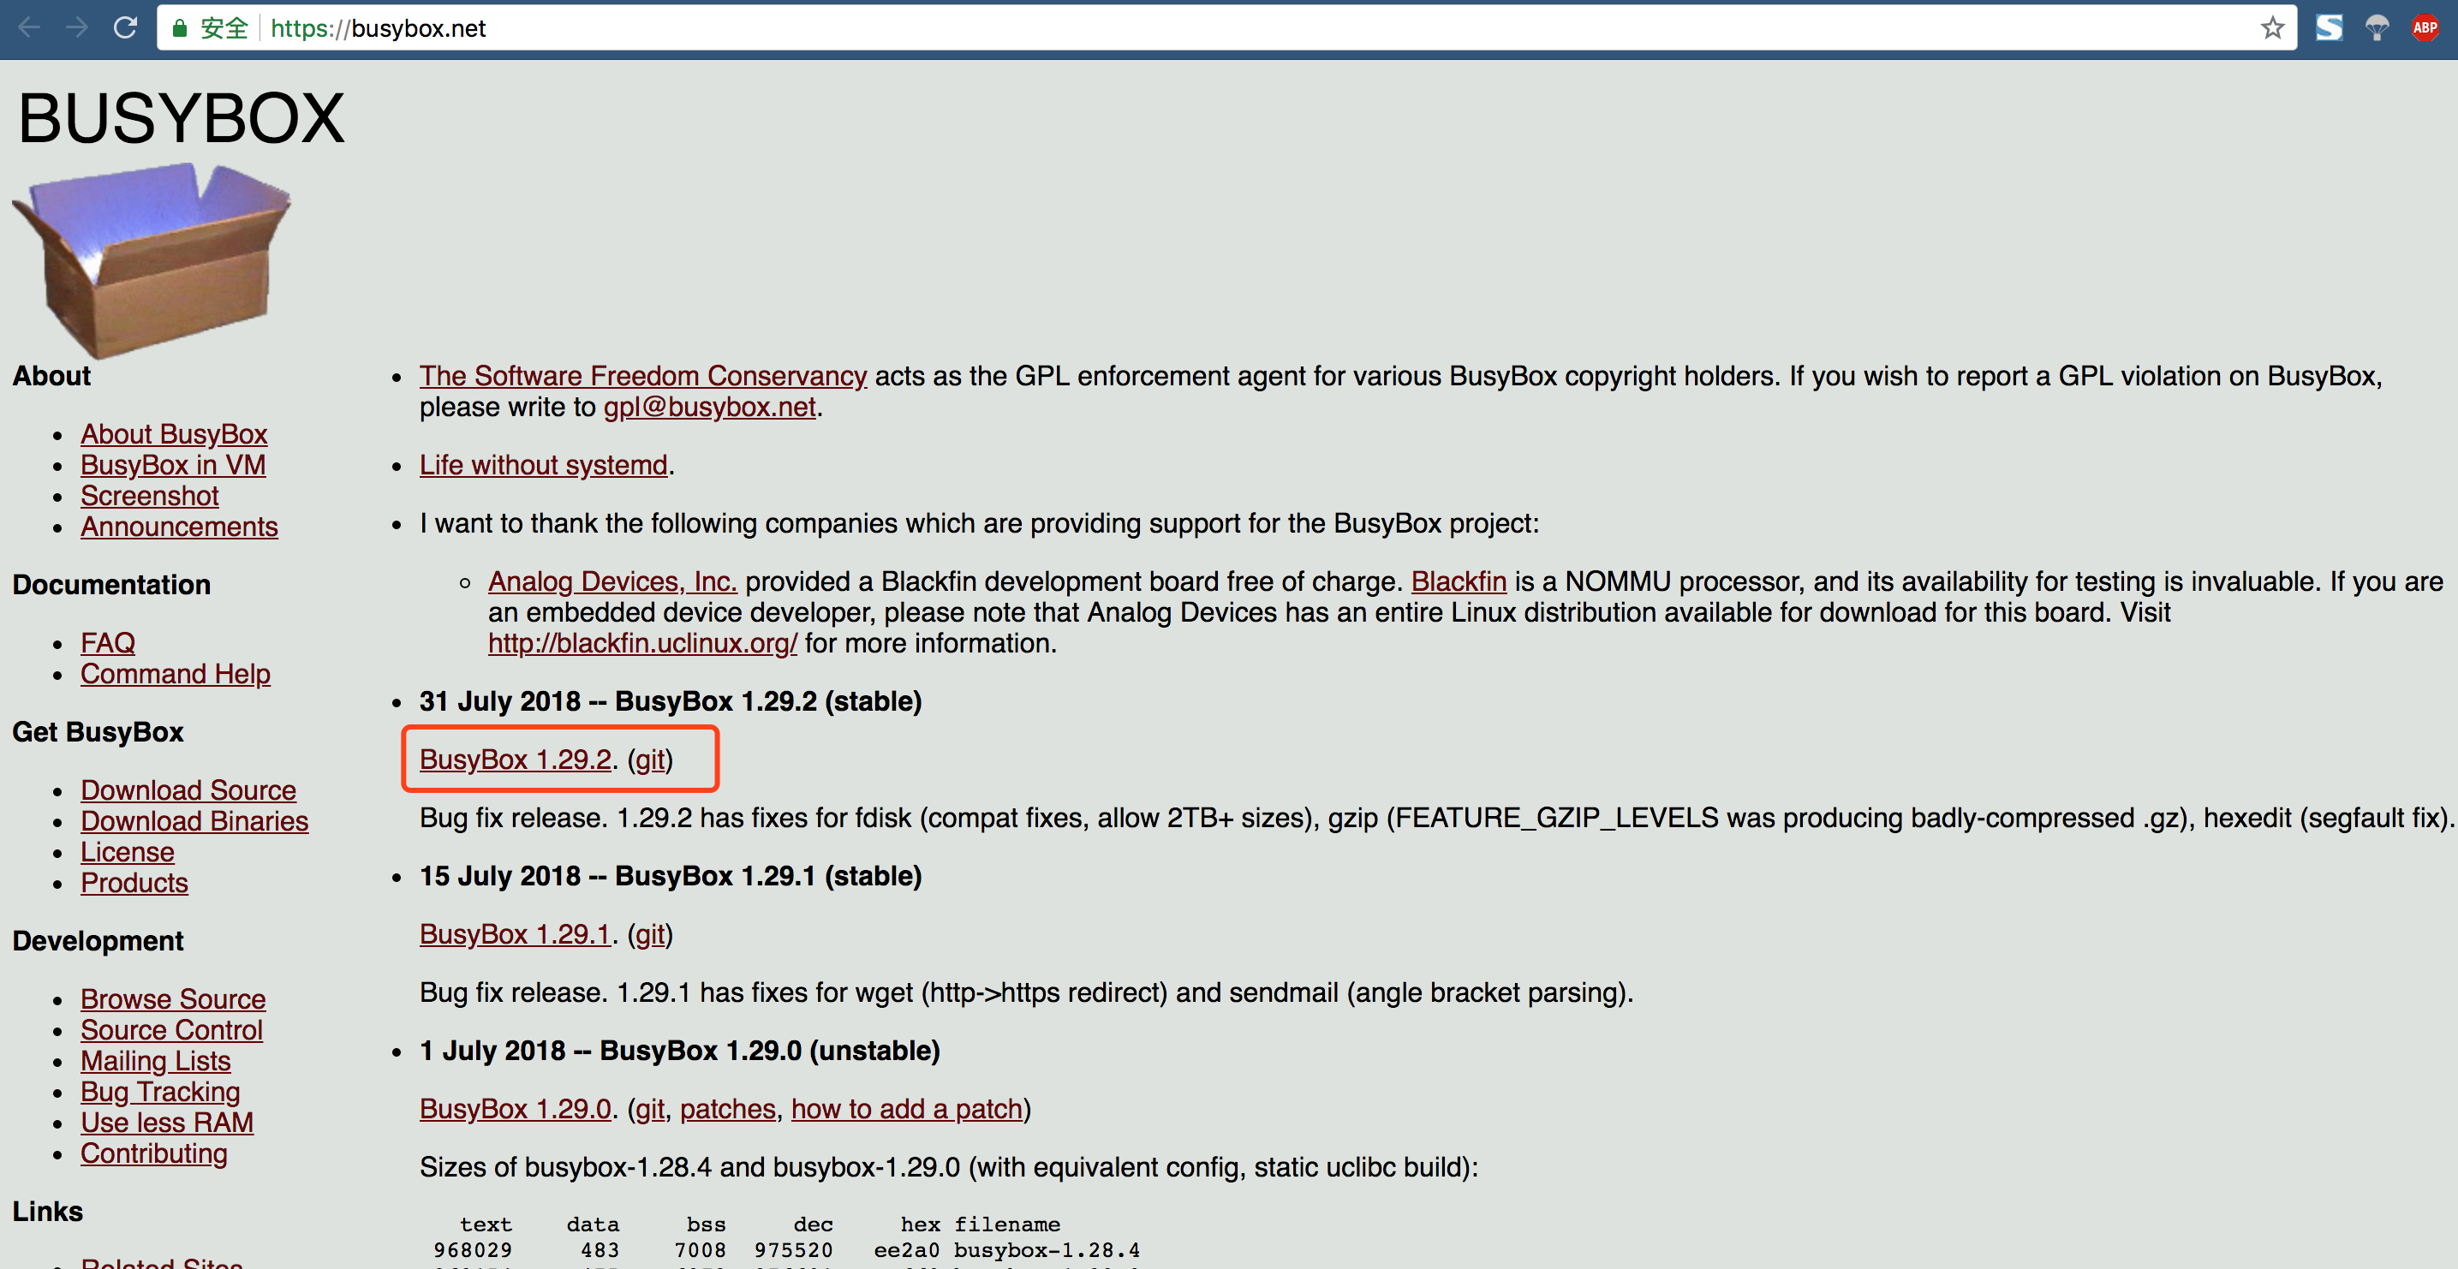
Task: Open the blue S extension icon
Action: [x=2330, y=27]
